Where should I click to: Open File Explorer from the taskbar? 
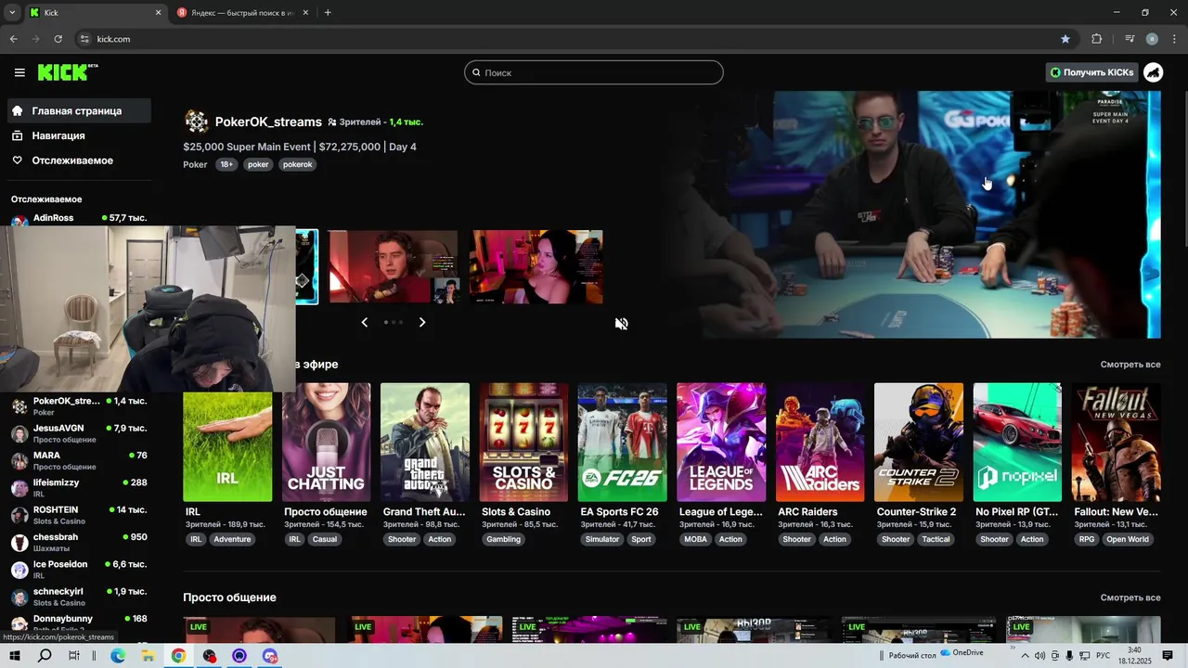point(148,656)
